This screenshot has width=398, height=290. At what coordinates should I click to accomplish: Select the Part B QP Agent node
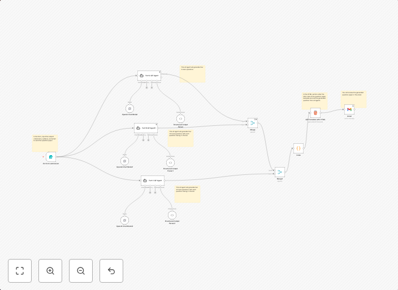[x=146, y=128]
